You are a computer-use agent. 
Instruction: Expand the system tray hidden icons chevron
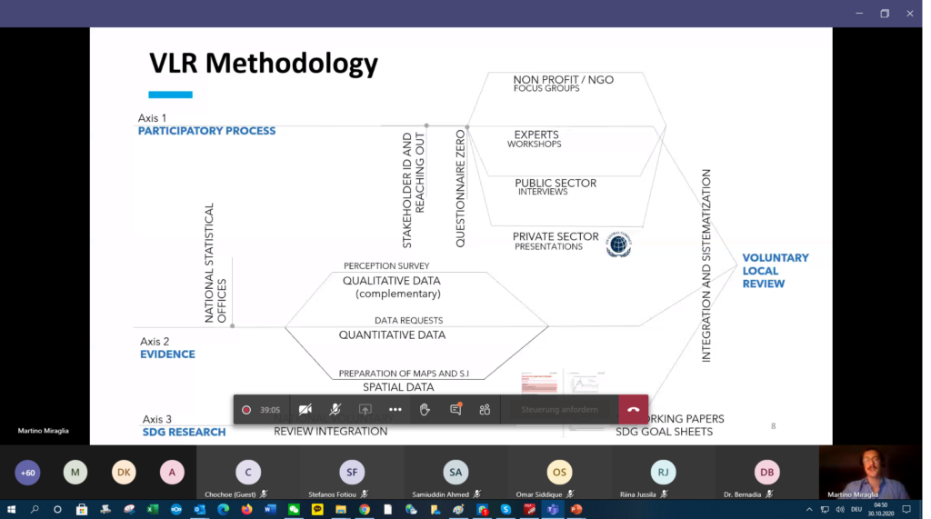click(x=809, y=510)
